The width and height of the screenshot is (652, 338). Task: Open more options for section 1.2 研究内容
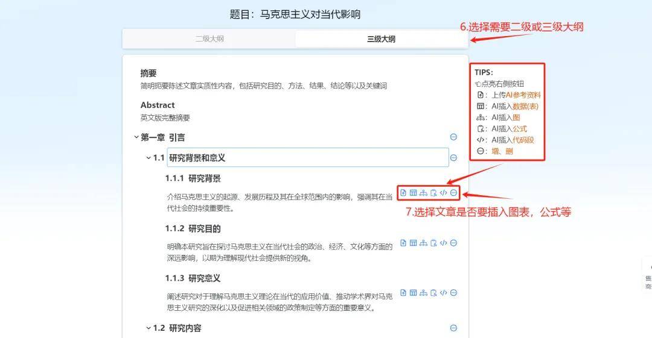point(453,328)
